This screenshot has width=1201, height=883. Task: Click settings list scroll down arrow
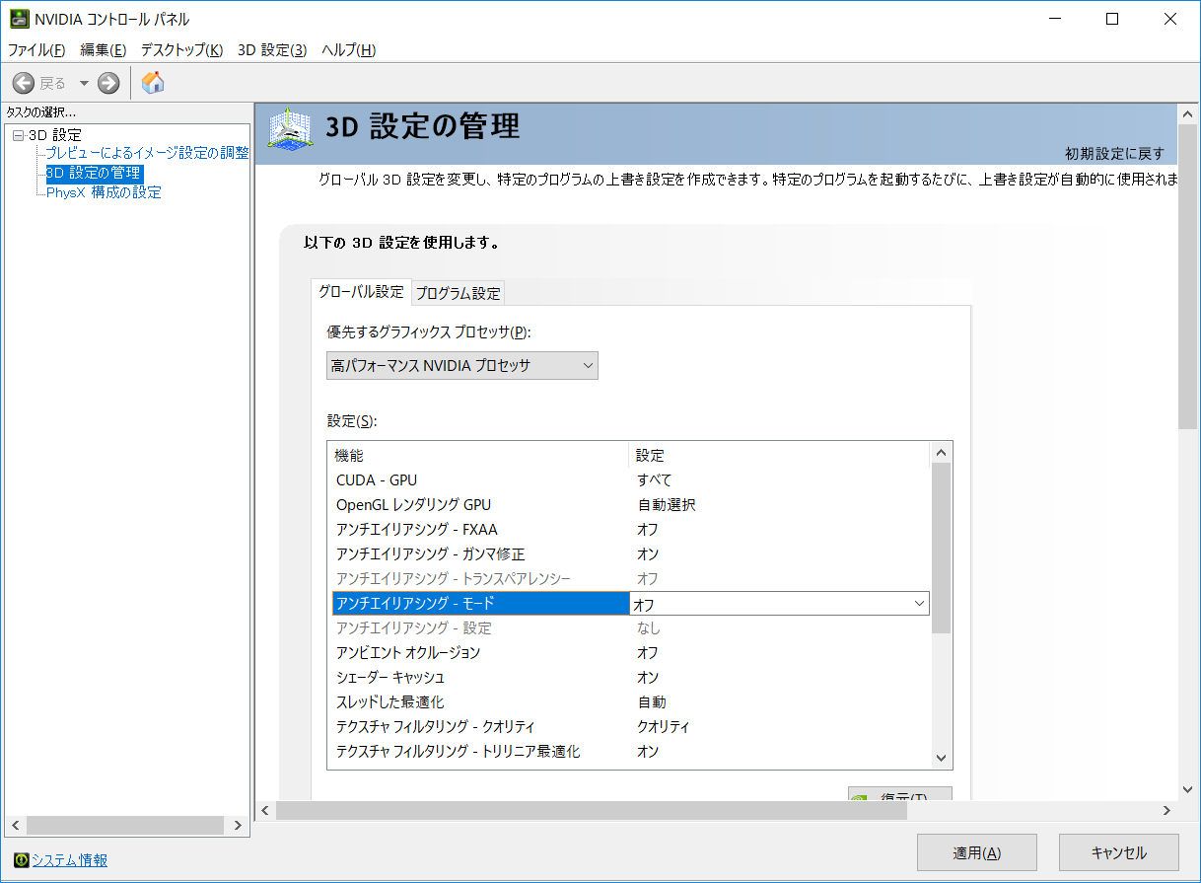(x=941, y=758)
